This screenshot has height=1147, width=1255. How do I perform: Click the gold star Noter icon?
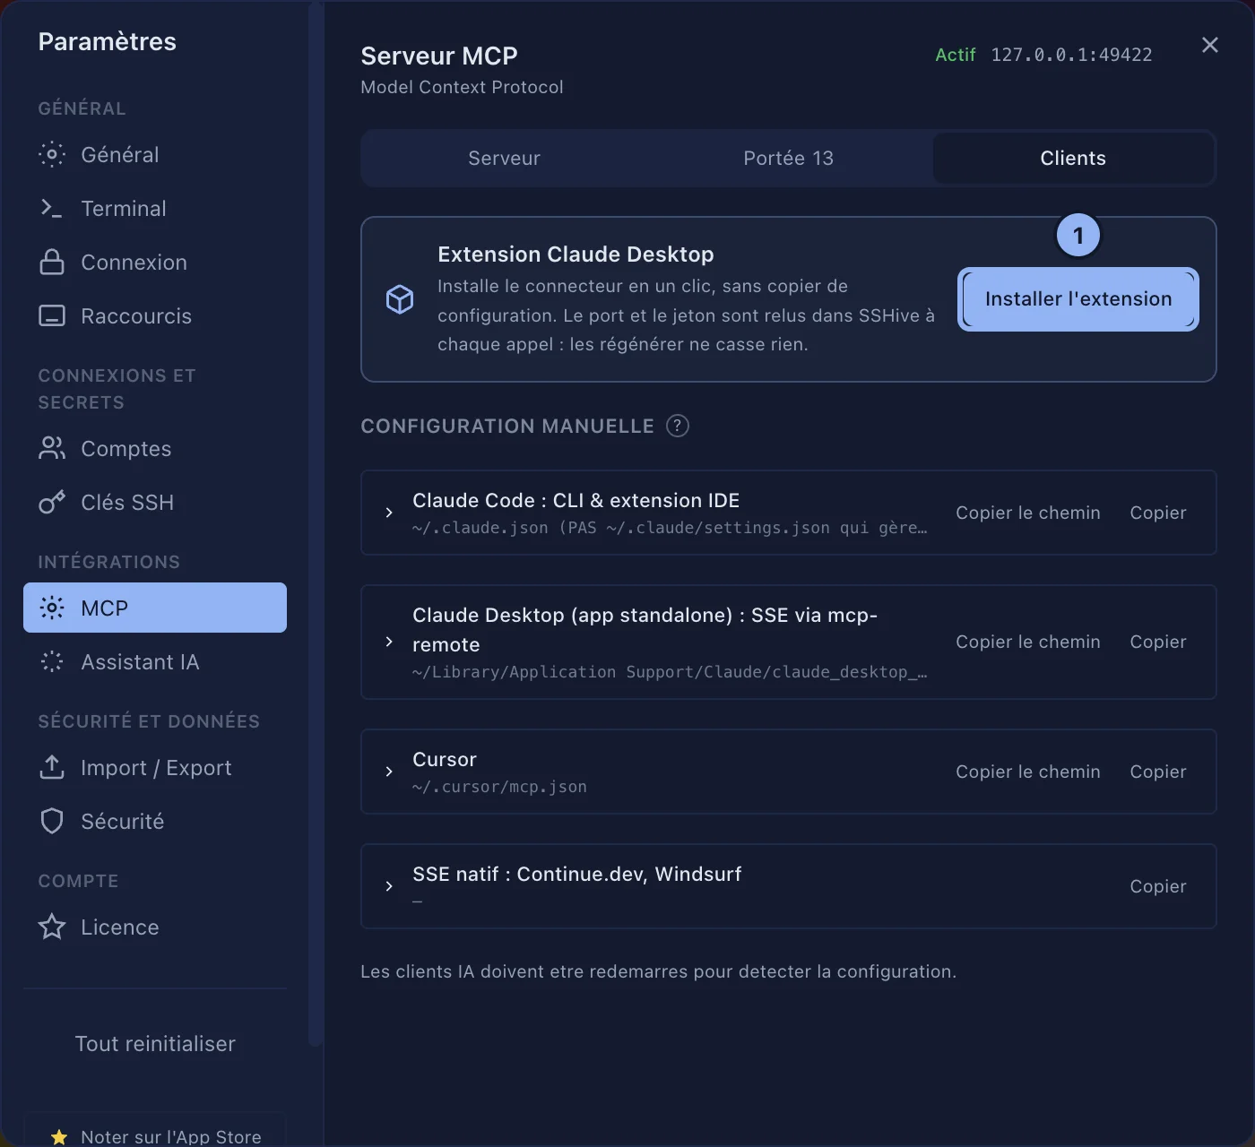pos(59,1136)
